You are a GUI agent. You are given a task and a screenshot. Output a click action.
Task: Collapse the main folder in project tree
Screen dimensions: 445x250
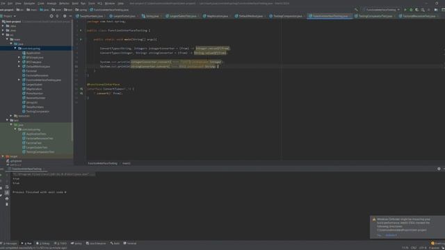8,40
